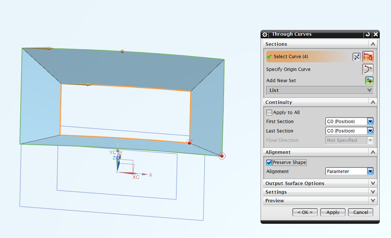This screenshot has width=391, height=238.
Task: Expand the Preview group
Action: 373,201
